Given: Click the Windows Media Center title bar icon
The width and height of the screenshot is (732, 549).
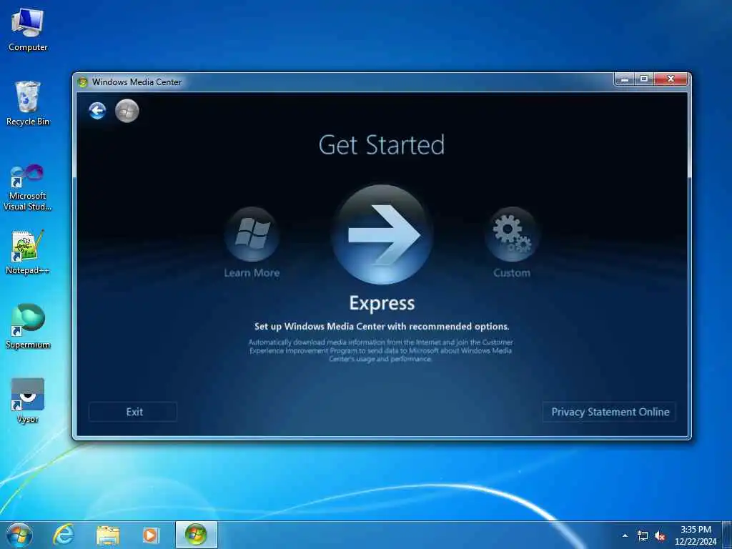Looking at the screenshot, I should (x=83, y=82).
